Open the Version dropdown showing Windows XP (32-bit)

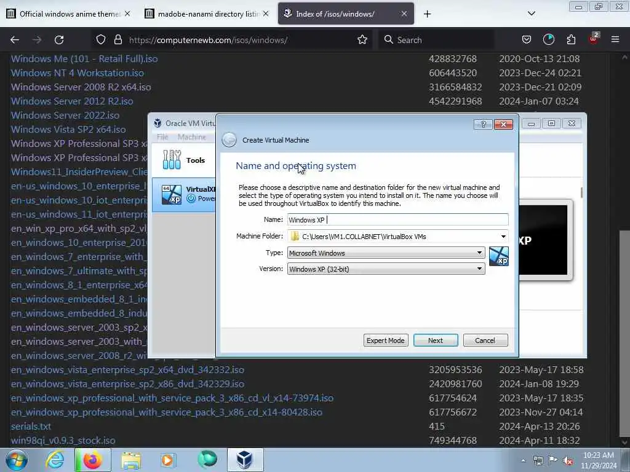click(x=386, y=269)
